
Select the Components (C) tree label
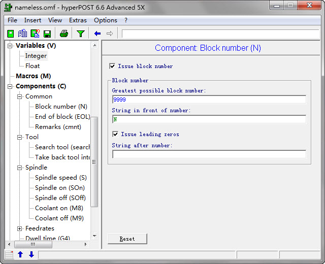click(41, 86)
